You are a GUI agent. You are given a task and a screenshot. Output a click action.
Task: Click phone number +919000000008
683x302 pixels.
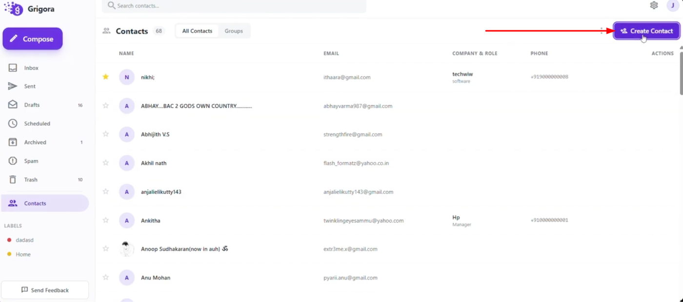coord(549,76)
